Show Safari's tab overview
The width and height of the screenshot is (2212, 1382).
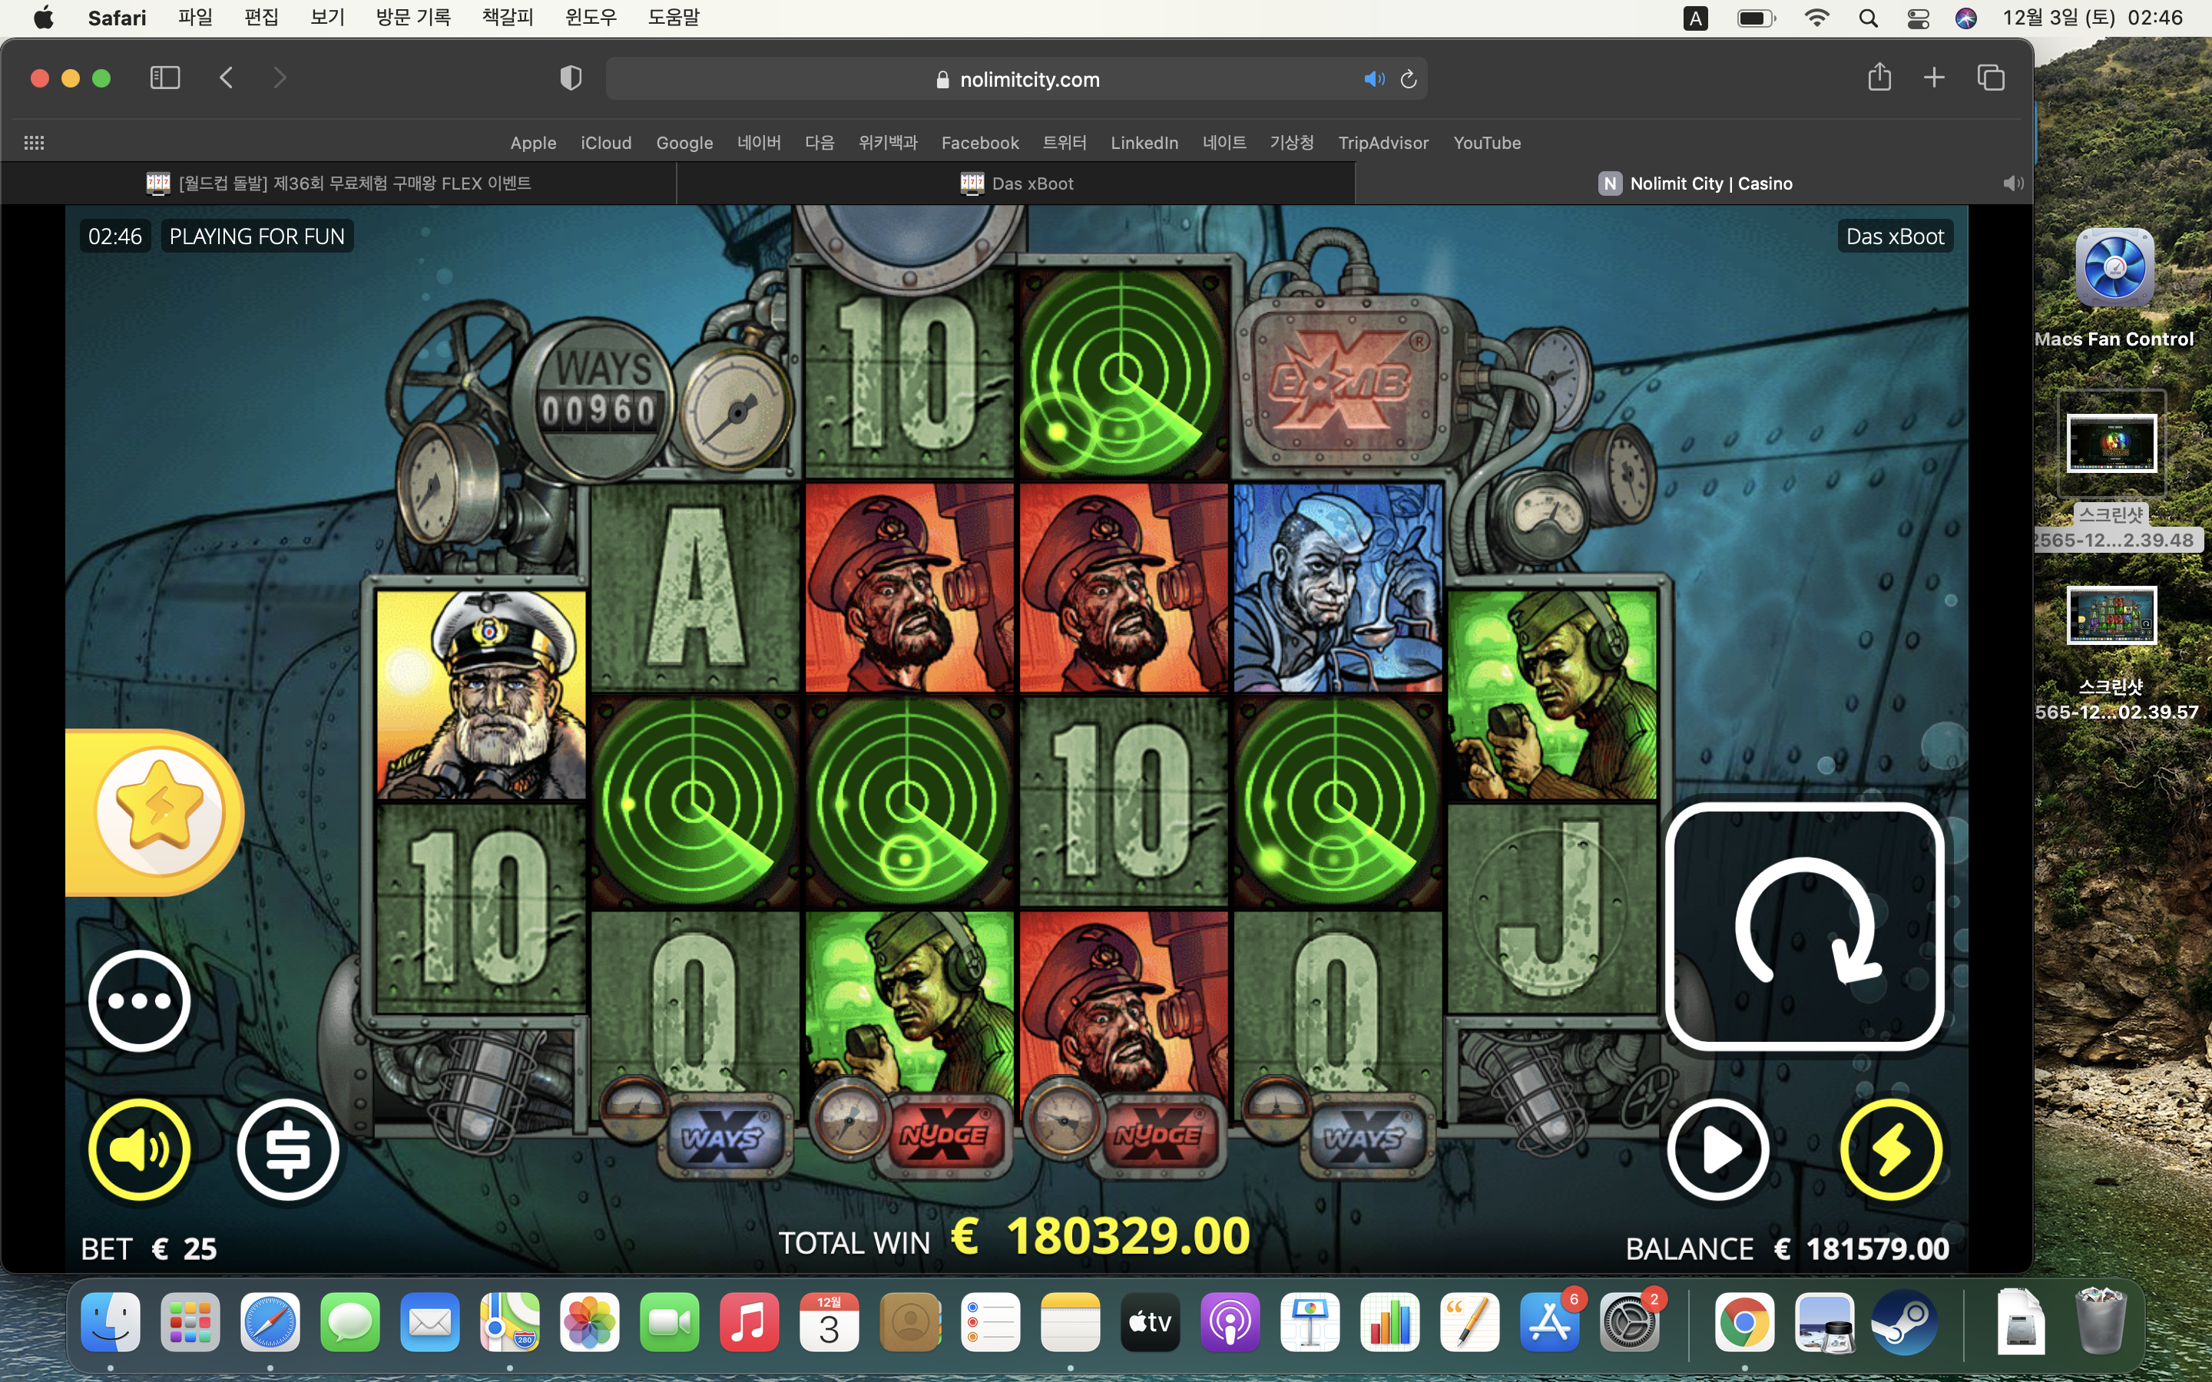tap(1991, 78)
